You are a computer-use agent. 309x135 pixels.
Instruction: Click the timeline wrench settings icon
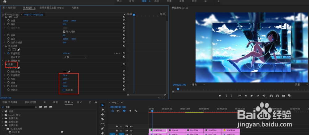[x=136, y=111]
